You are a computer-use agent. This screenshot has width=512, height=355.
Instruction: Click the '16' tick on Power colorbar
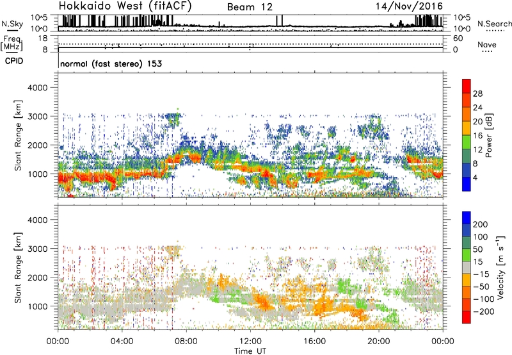tap(477, 135)
